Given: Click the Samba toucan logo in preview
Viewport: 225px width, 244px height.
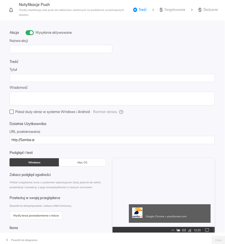Looking at the screenshot, I should [x=137, y=213].
